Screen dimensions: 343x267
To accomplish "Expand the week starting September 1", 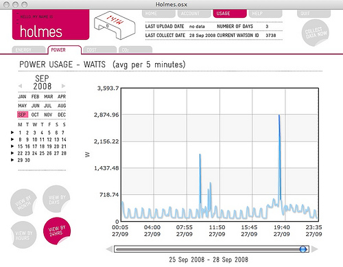I will [12, 132].
